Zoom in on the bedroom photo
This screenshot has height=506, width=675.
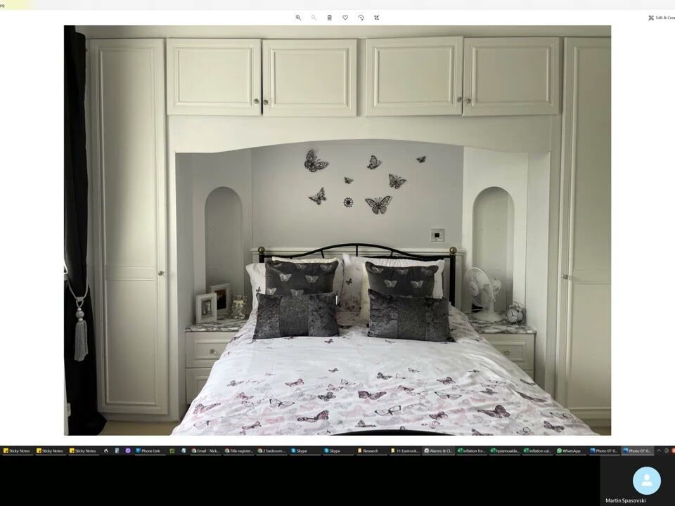(298, 18)
